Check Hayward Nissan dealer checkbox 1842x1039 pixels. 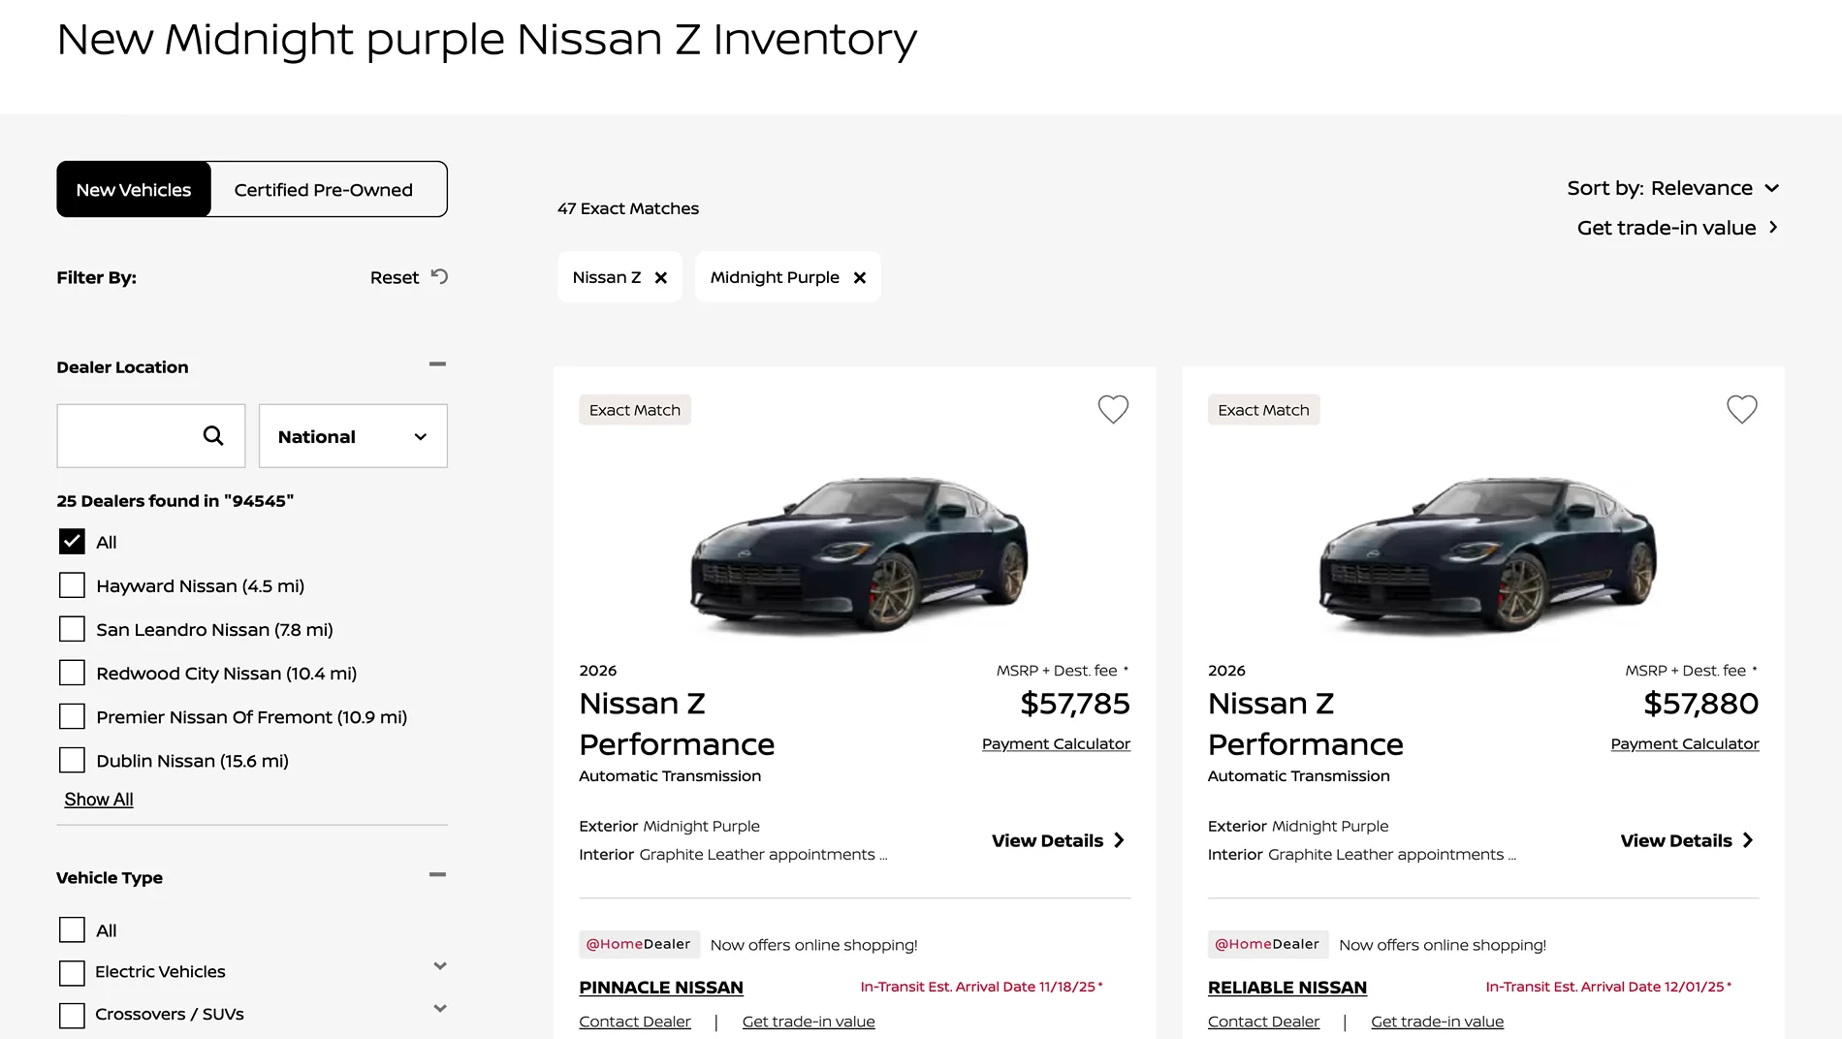click(x=72, y=585)
